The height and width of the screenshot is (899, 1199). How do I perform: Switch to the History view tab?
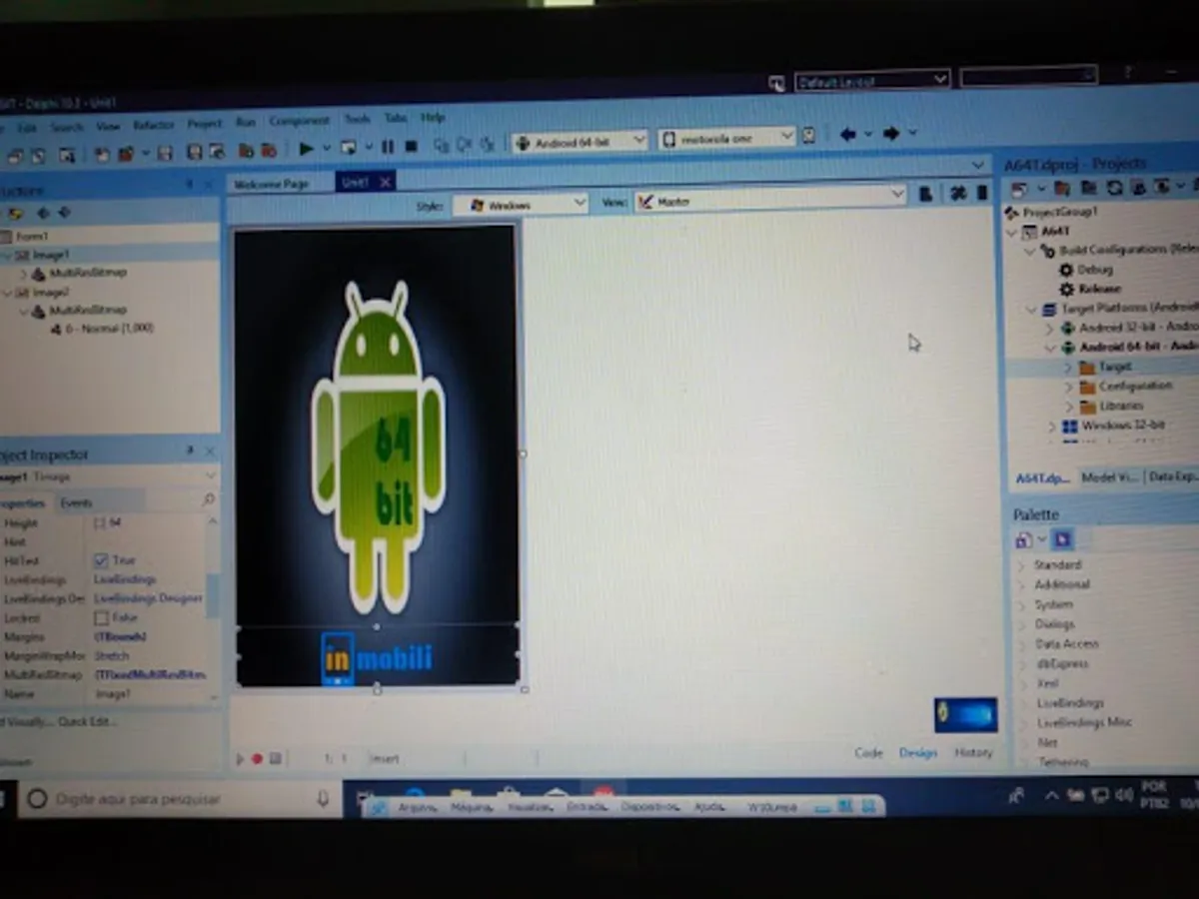[x=973, y=753]
